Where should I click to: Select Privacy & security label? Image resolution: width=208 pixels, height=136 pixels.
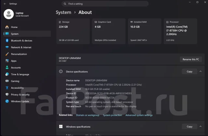pos(20,94)
